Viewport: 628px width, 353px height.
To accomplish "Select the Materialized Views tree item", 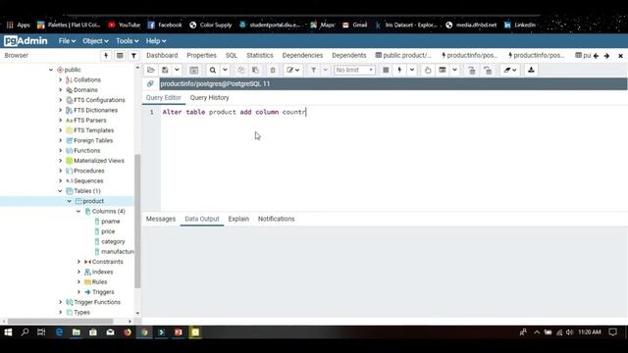I will pos(98,161).
